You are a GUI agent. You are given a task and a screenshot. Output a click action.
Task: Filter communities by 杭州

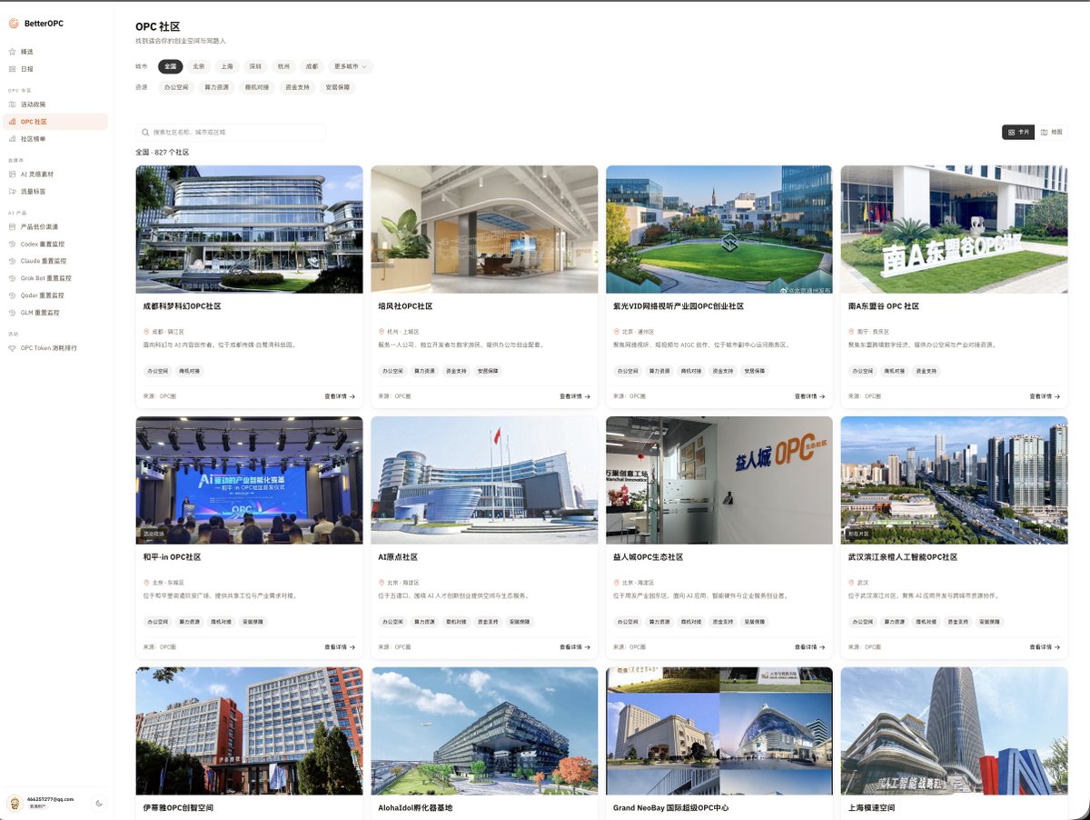click(x=284, y=66)
